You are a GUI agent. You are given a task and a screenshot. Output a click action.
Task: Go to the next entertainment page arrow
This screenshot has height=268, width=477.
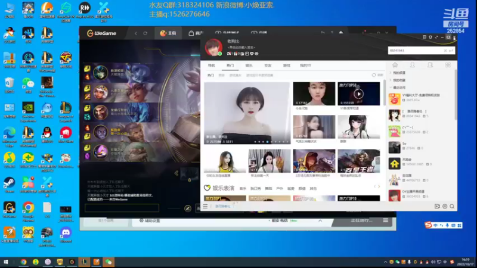pos(379,186)
